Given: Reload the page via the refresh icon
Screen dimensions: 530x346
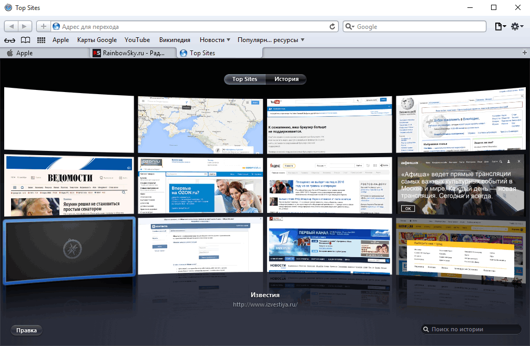Looking at the screenshot, I should click(x=332, y=27).
